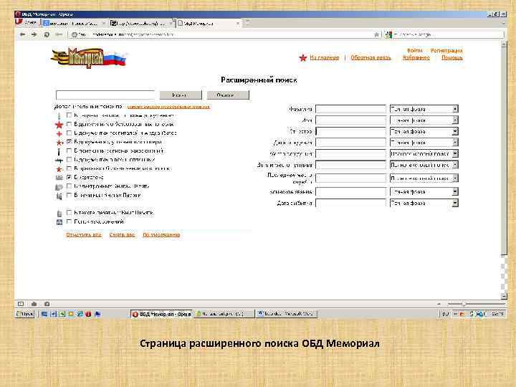Click the Очистить clear button
Screen dimensions: 516x387
click(x=228, y=95)
